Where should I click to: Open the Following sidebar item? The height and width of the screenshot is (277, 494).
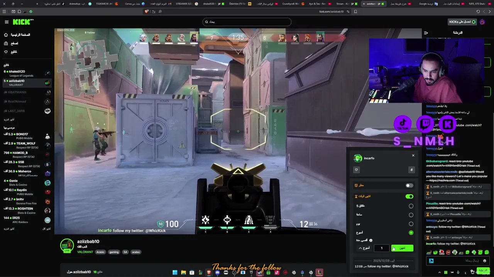click(10, 52)
